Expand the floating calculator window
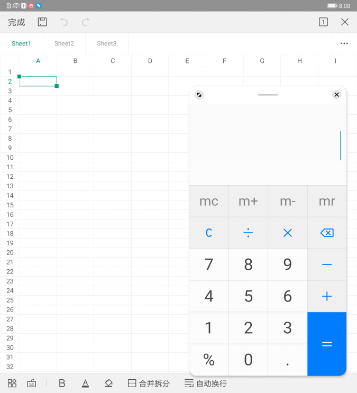The width and height of the screenshot is (357, 393). pyautogui.click(x=199, y=95)
